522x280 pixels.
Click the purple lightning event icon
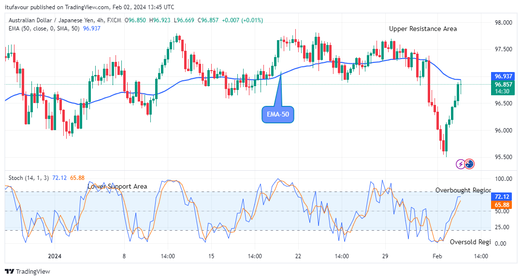461,164
